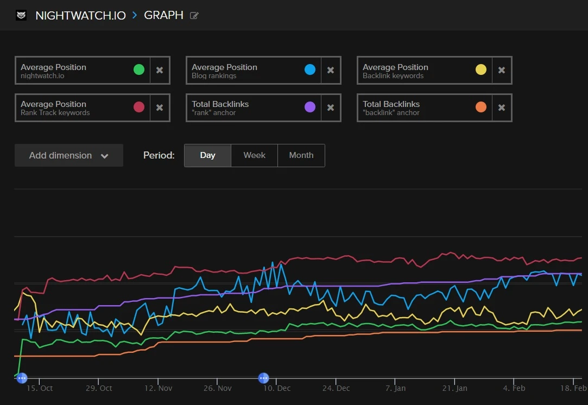Viewport: 588px width, 405px height.
Task: Toggle the yellow Backlink keywords color dot
Action: click(480, 69)
